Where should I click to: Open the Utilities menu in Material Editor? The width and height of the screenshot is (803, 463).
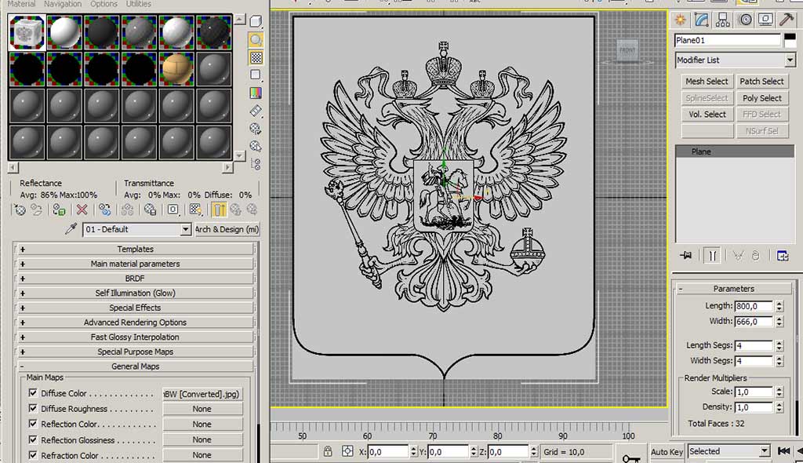pyautogui.click(x=138, y=4)
